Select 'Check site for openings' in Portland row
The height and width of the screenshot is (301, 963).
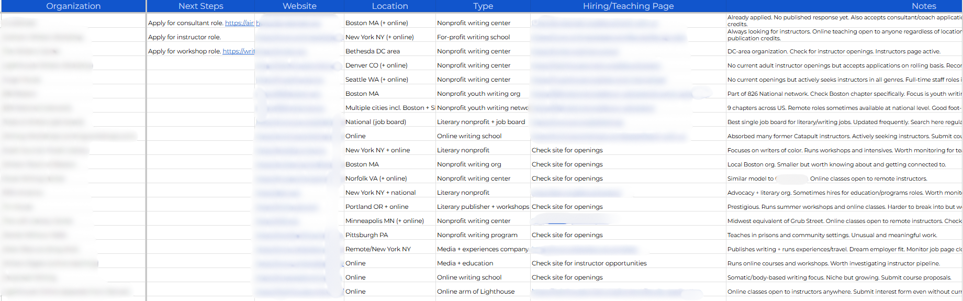click(628, 207)
